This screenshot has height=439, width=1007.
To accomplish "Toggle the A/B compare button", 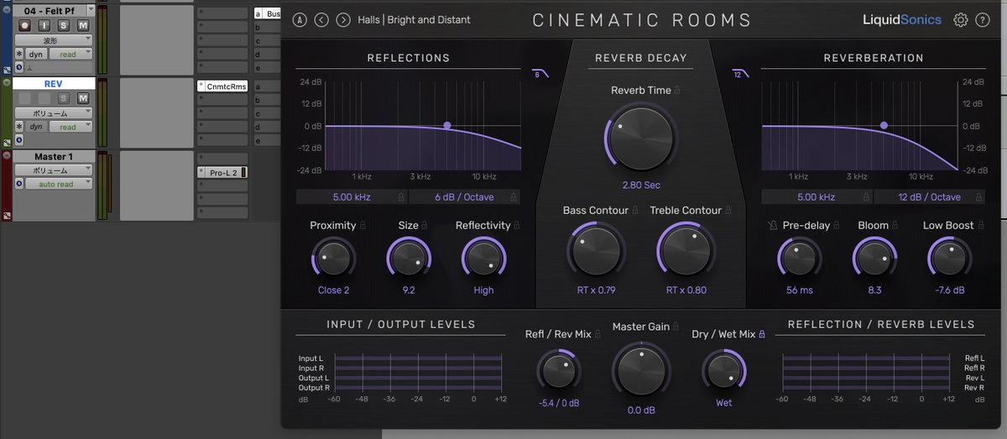I will [300, 19].
